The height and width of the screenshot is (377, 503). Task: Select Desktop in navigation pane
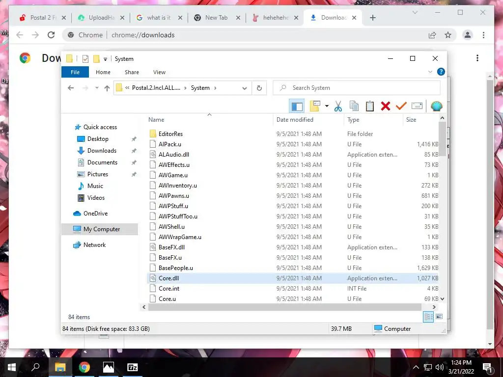pos(98,139)
